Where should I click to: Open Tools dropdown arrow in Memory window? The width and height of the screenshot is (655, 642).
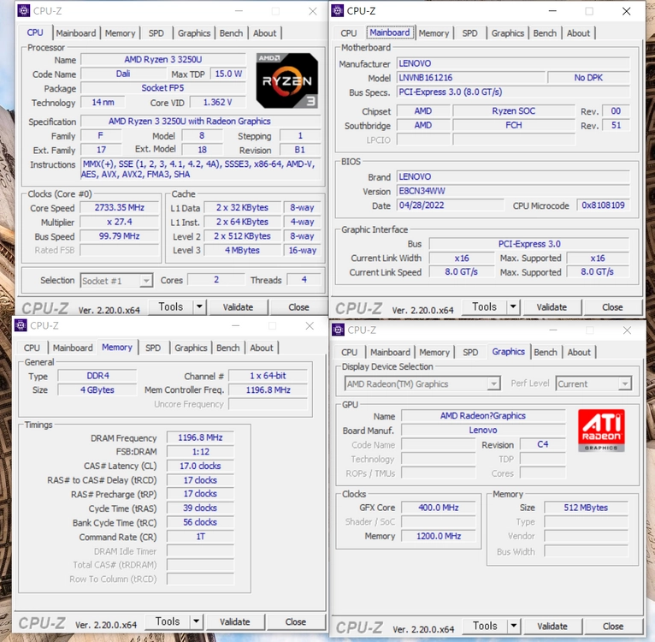click(x=196, y=621)
